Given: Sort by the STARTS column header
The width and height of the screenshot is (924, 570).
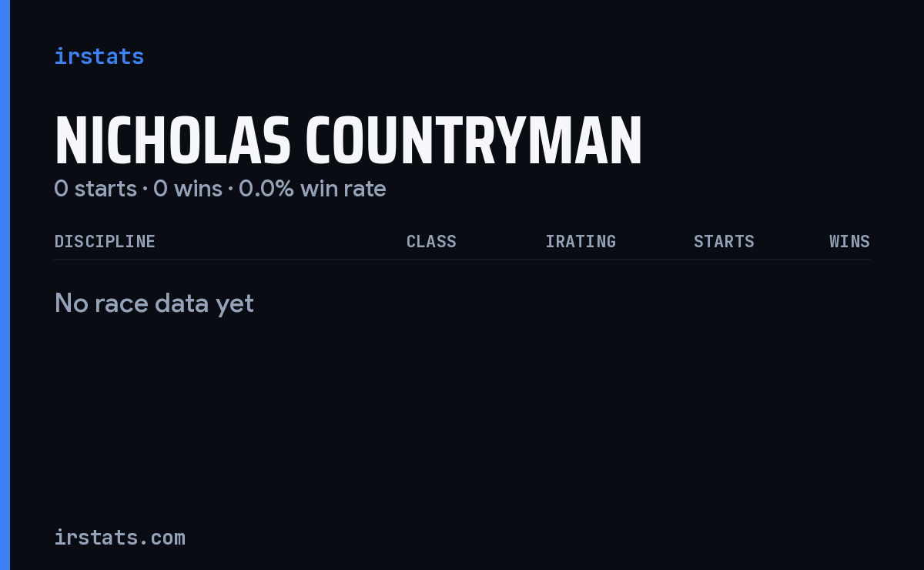Looking at the screenshot, I should [724, 241].
